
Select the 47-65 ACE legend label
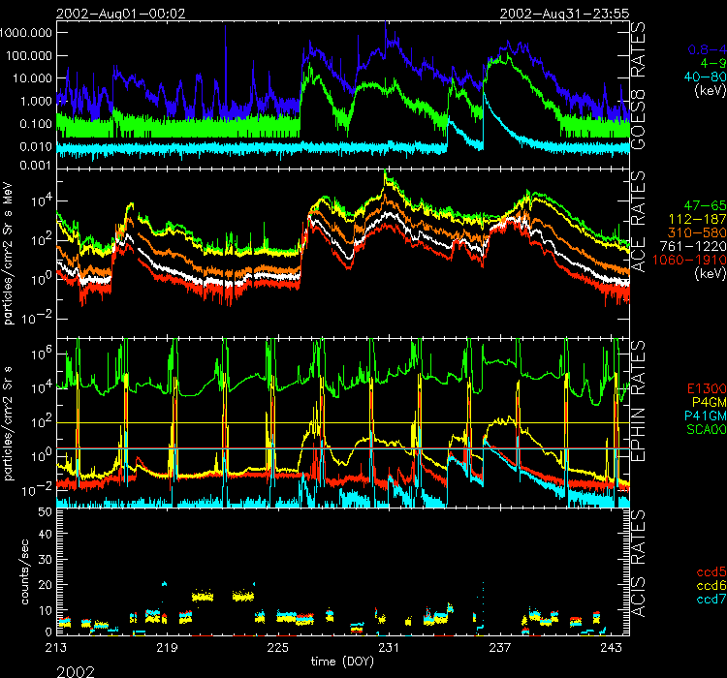pyautogui.click(x=704, y=206)
